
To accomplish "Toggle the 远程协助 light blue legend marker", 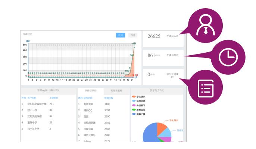I will [x=134, y=101].
